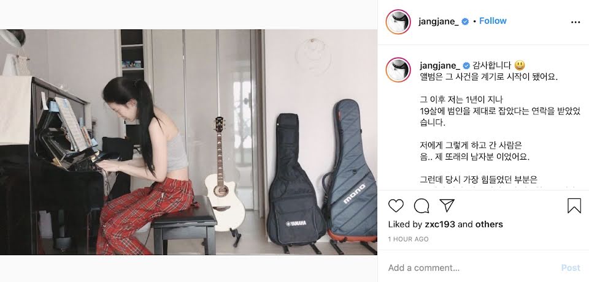Submit comment with the Post button
This screenshot has width=589, height=282.
571,268
